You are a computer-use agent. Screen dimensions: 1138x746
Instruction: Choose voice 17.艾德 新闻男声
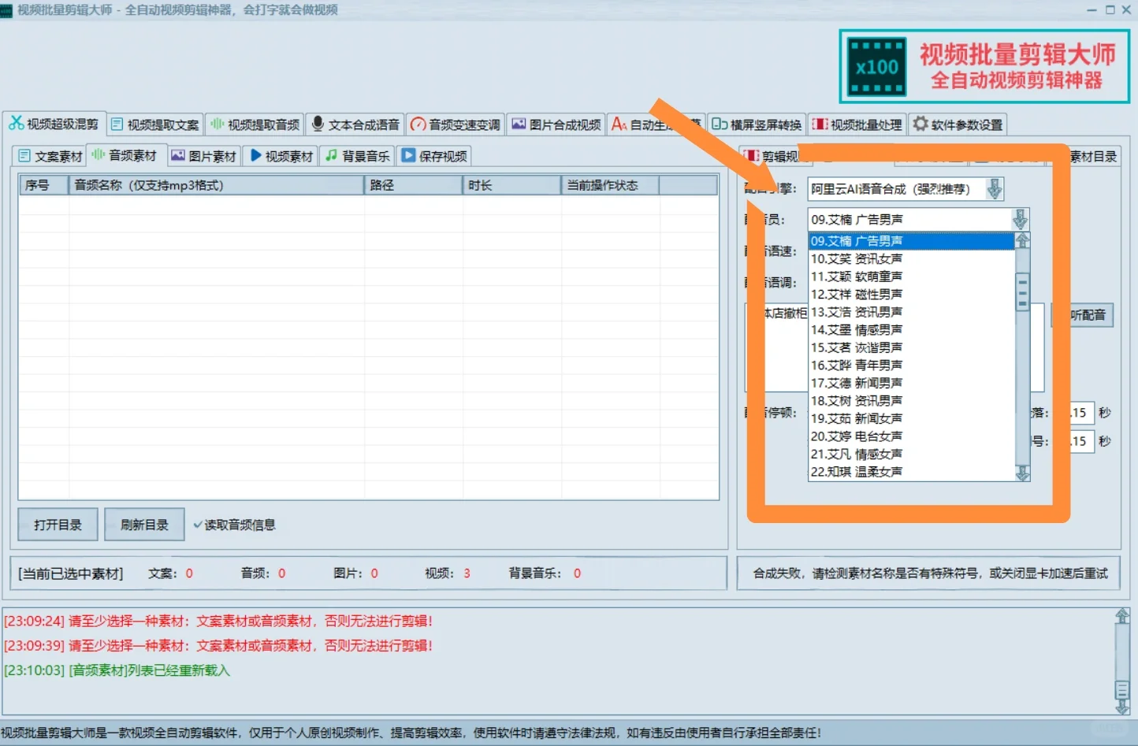click(x=912, y=383)
